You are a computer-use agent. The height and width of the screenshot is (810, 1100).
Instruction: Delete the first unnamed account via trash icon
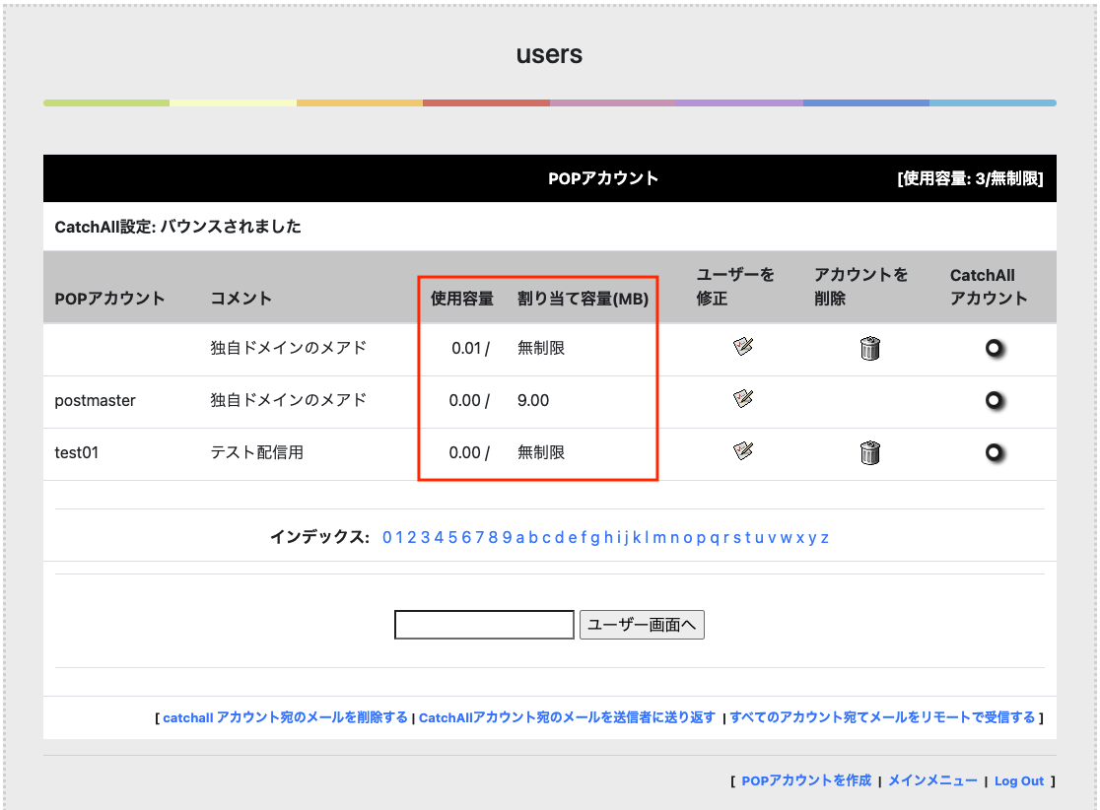pos(870,348)
